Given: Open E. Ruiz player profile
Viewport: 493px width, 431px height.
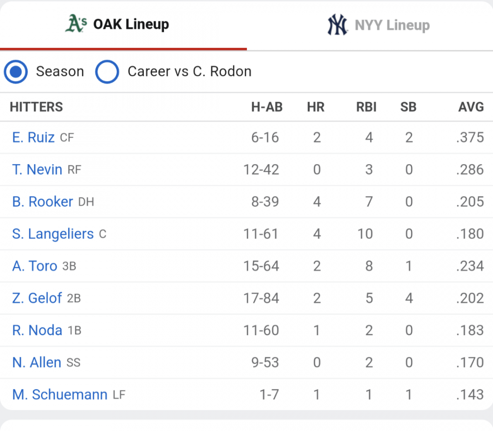Looking at the screenshot, I should (33, 138).
